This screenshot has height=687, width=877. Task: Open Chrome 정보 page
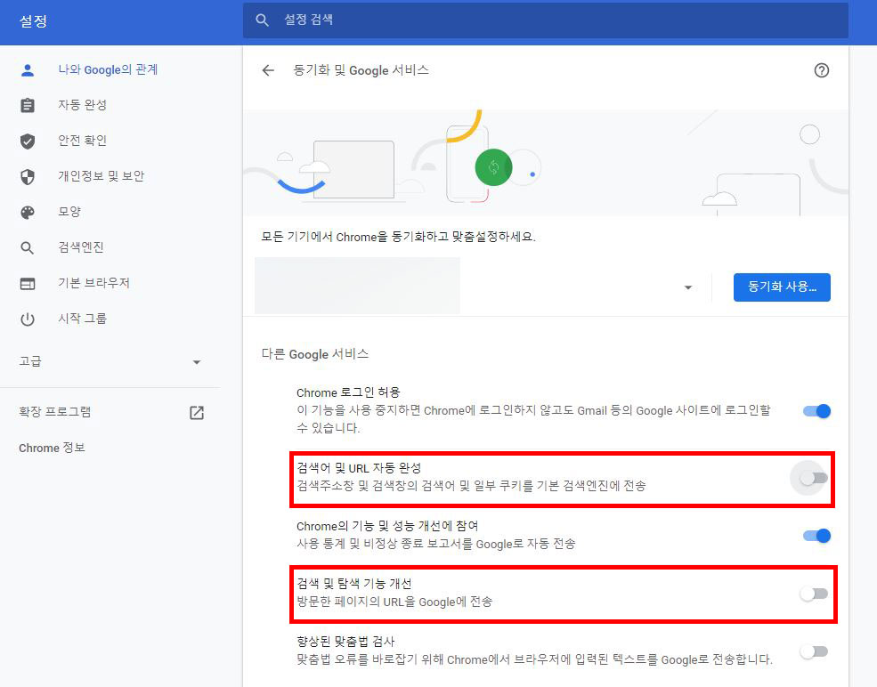coord(52,449)
